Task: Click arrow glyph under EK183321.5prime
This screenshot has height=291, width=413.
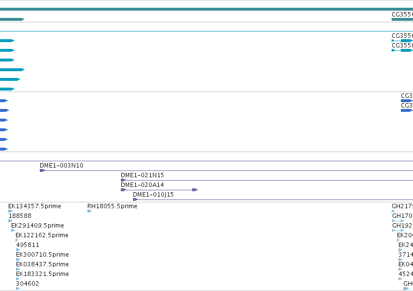Action: 17,279
